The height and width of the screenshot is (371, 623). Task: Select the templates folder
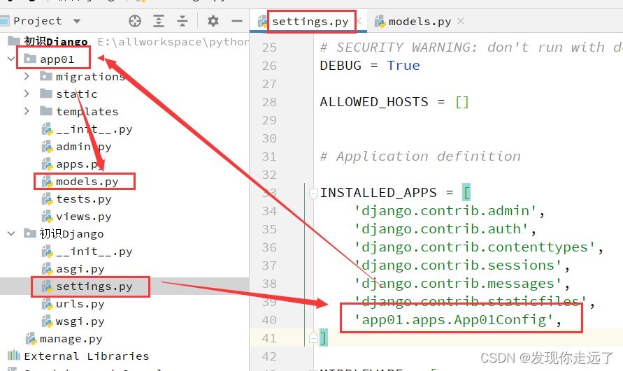tap(87, 112)
